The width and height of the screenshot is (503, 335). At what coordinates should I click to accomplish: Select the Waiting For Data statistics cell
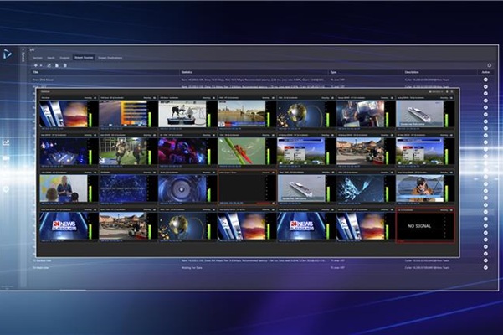click(192, 268)
